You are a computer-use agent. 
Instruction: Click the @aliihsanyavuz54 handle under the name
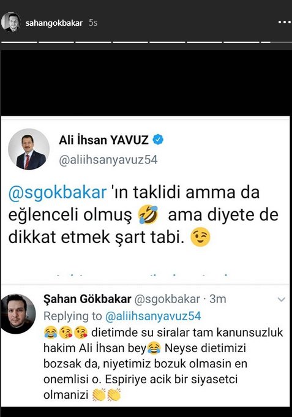tap(108, 160)
